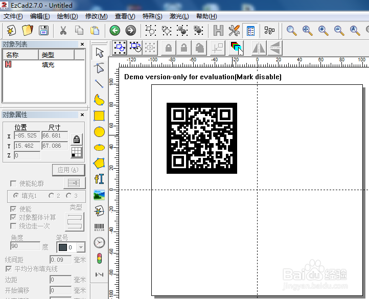Toggle the object list panel icon
369x299 pixels.
250,31
